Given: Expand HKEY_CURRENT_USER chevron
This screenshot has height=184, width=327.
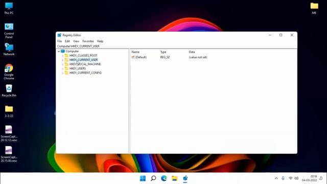Looking at the screenshot, I should [62, 60].
